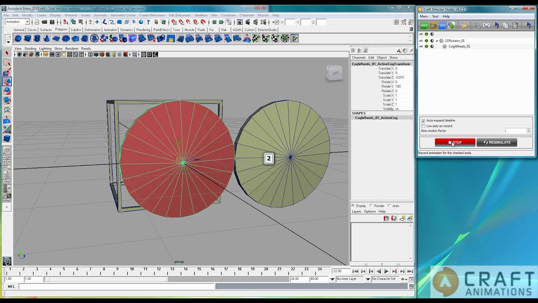Select the Anim radio button
The width and height of the screenshot is (538, 303).
(x=389, y=206)
